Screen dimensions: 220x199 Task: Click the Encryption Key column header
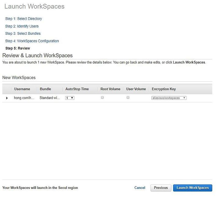click(164, 89)
